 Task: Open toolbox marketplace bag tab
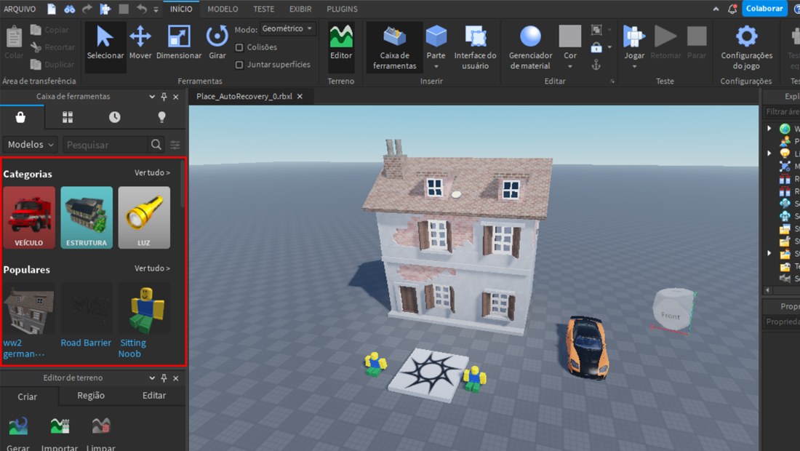[x=21, y=117]
